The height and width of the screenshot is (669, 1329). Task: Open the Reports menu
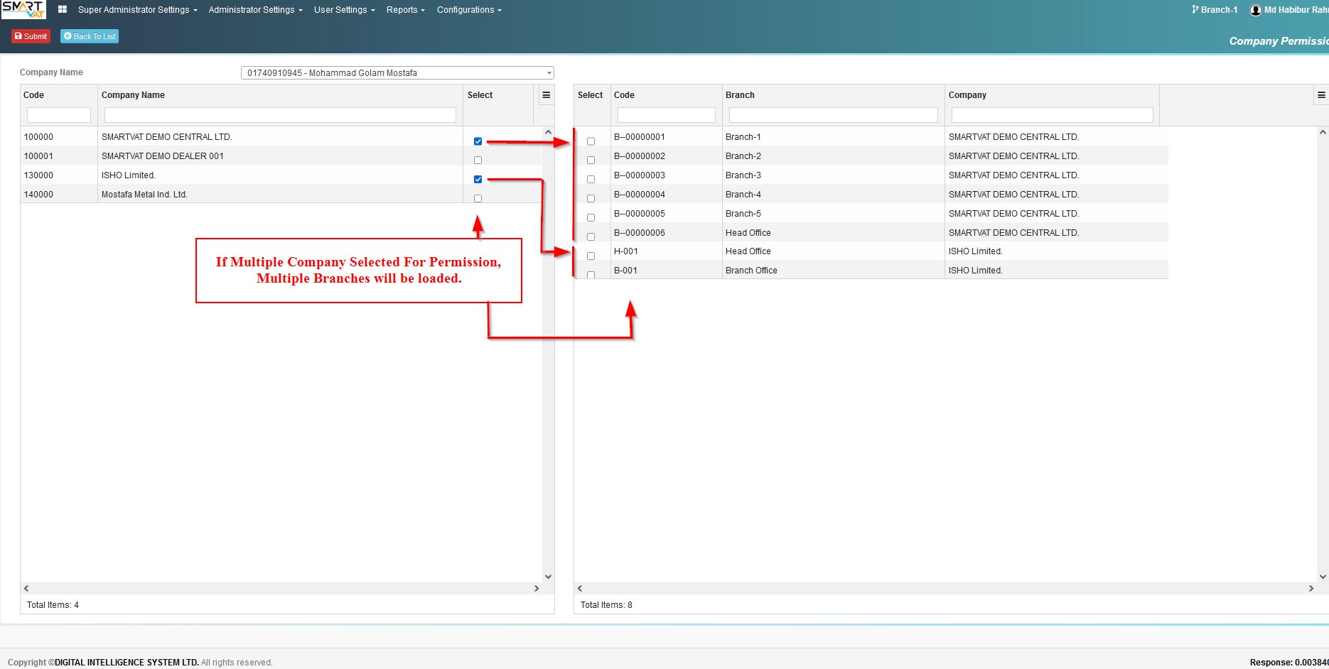pyautogui.click(x=406, y=10)
